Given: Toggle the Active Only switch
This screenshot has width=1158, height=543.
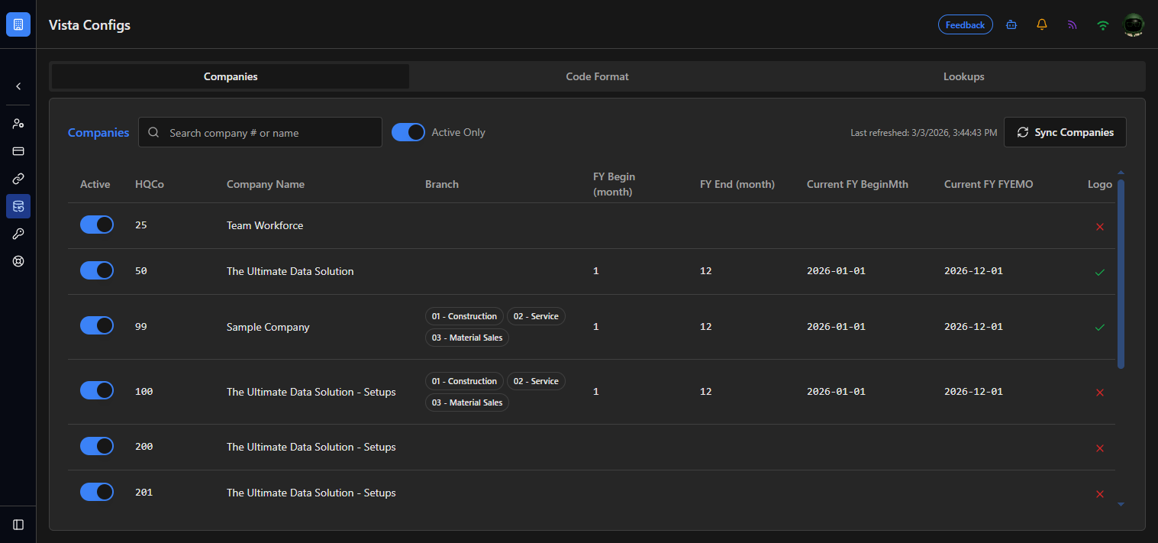Looking at the screenshot, I should [408, 132].
